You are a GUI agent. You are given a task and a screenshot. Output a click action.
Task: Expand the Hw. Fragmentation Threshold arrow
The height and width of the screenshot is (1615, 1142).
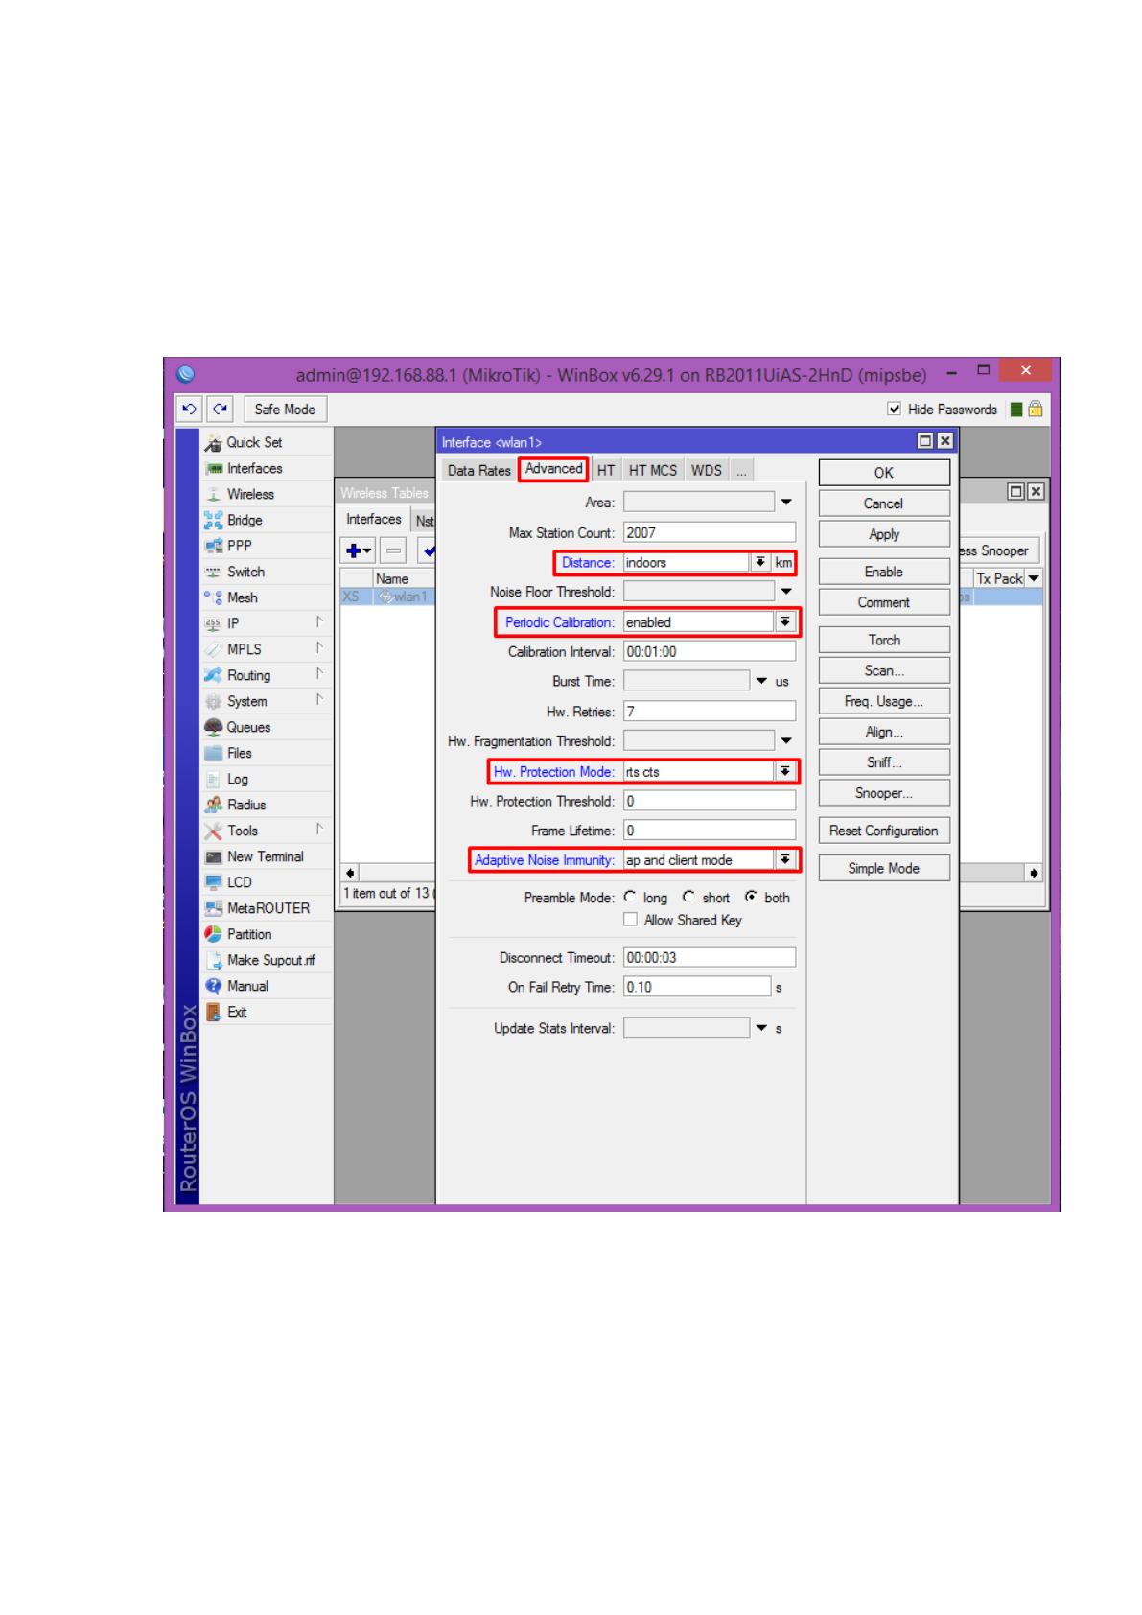(786, 741)
